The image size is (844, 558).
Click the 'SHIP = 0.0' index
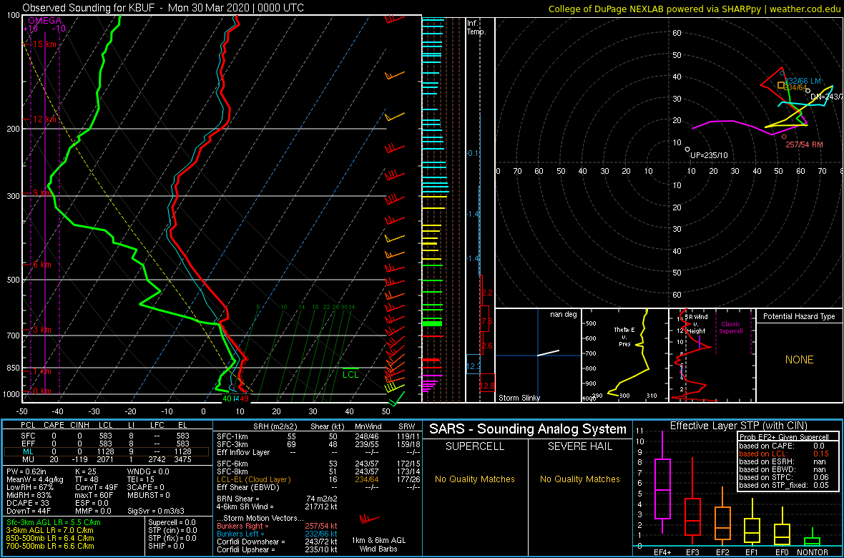coord(167,546)
